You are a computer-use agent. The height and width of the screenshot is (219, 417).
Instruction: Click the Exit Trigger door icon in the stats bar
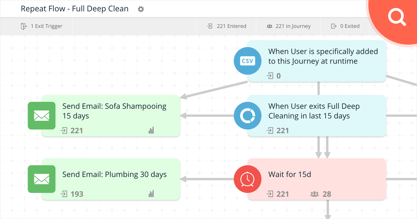[24, 26]
